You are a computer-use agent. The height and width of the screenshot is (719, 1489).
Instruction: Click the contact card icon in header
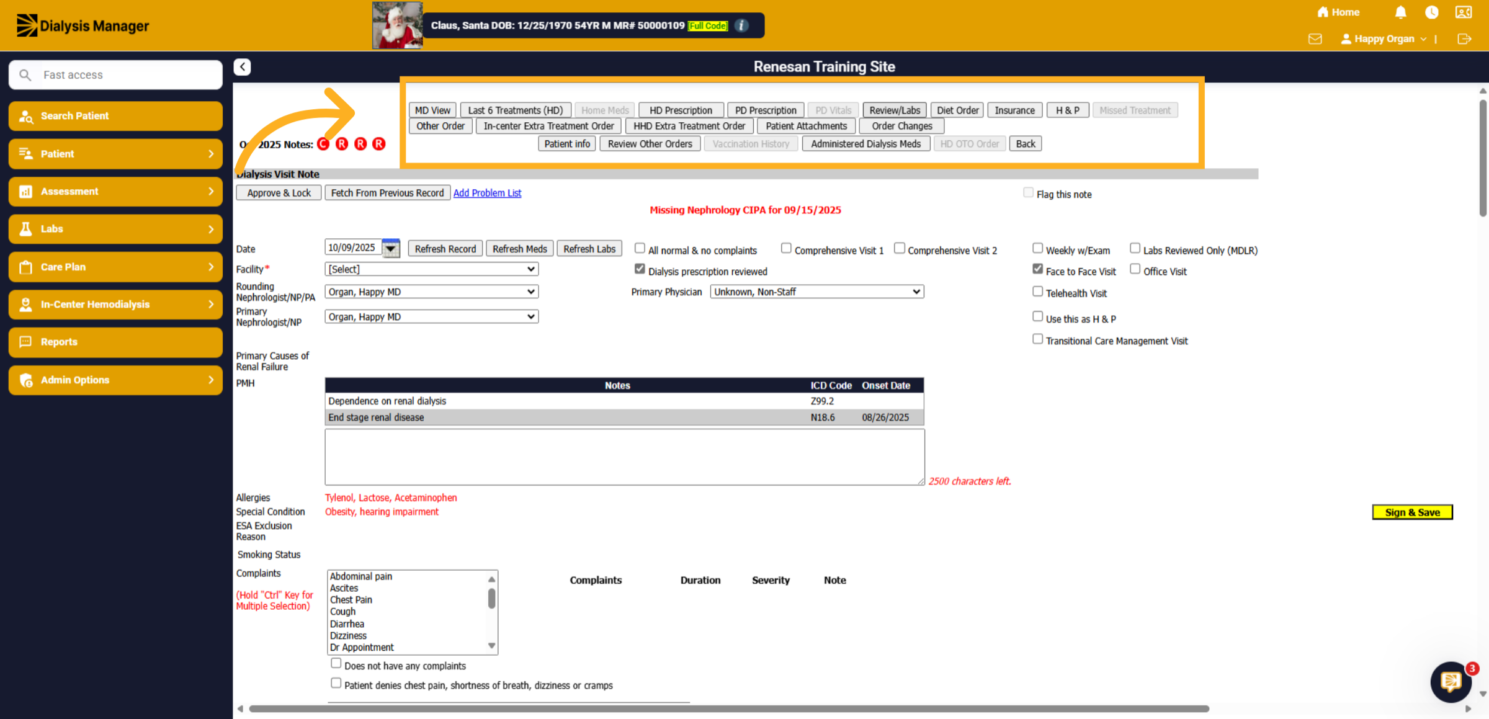pos(1464,12)
